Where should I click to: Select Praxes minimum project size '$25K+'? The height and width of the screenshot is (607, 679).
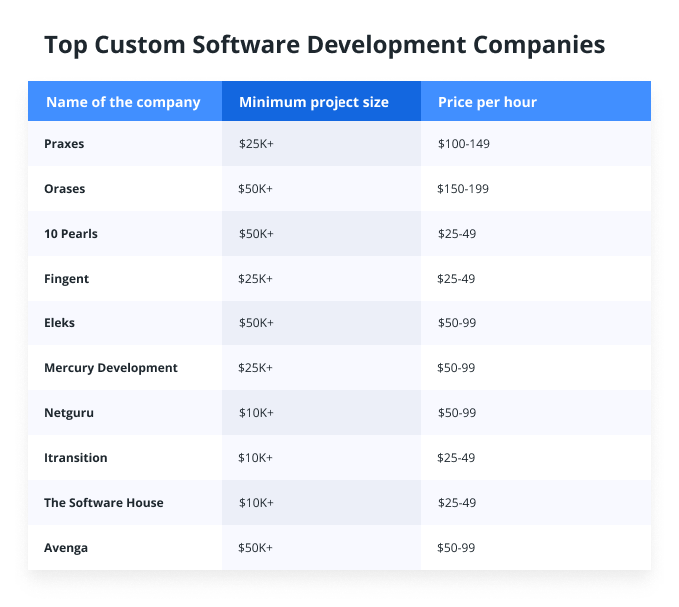[256, 144]
